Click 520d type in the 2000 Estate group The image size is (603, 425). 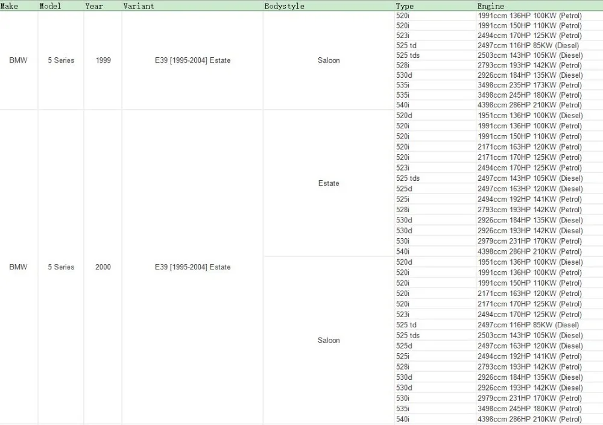point(404,115)
